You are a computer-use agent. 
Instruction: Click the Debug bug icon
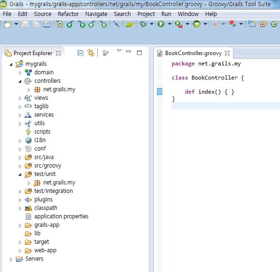click(143, 24)
